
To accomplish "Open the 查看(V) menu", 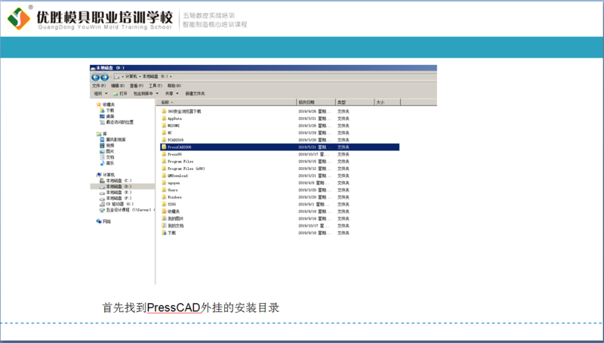I will (x=137, y=85).
